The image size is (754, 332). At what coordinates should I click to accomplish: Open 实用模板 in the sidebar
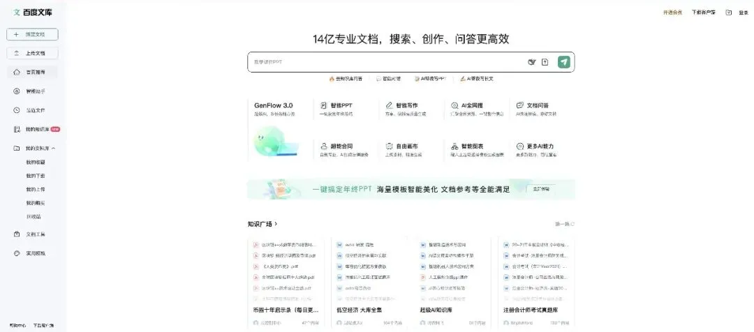pos(32,253)
